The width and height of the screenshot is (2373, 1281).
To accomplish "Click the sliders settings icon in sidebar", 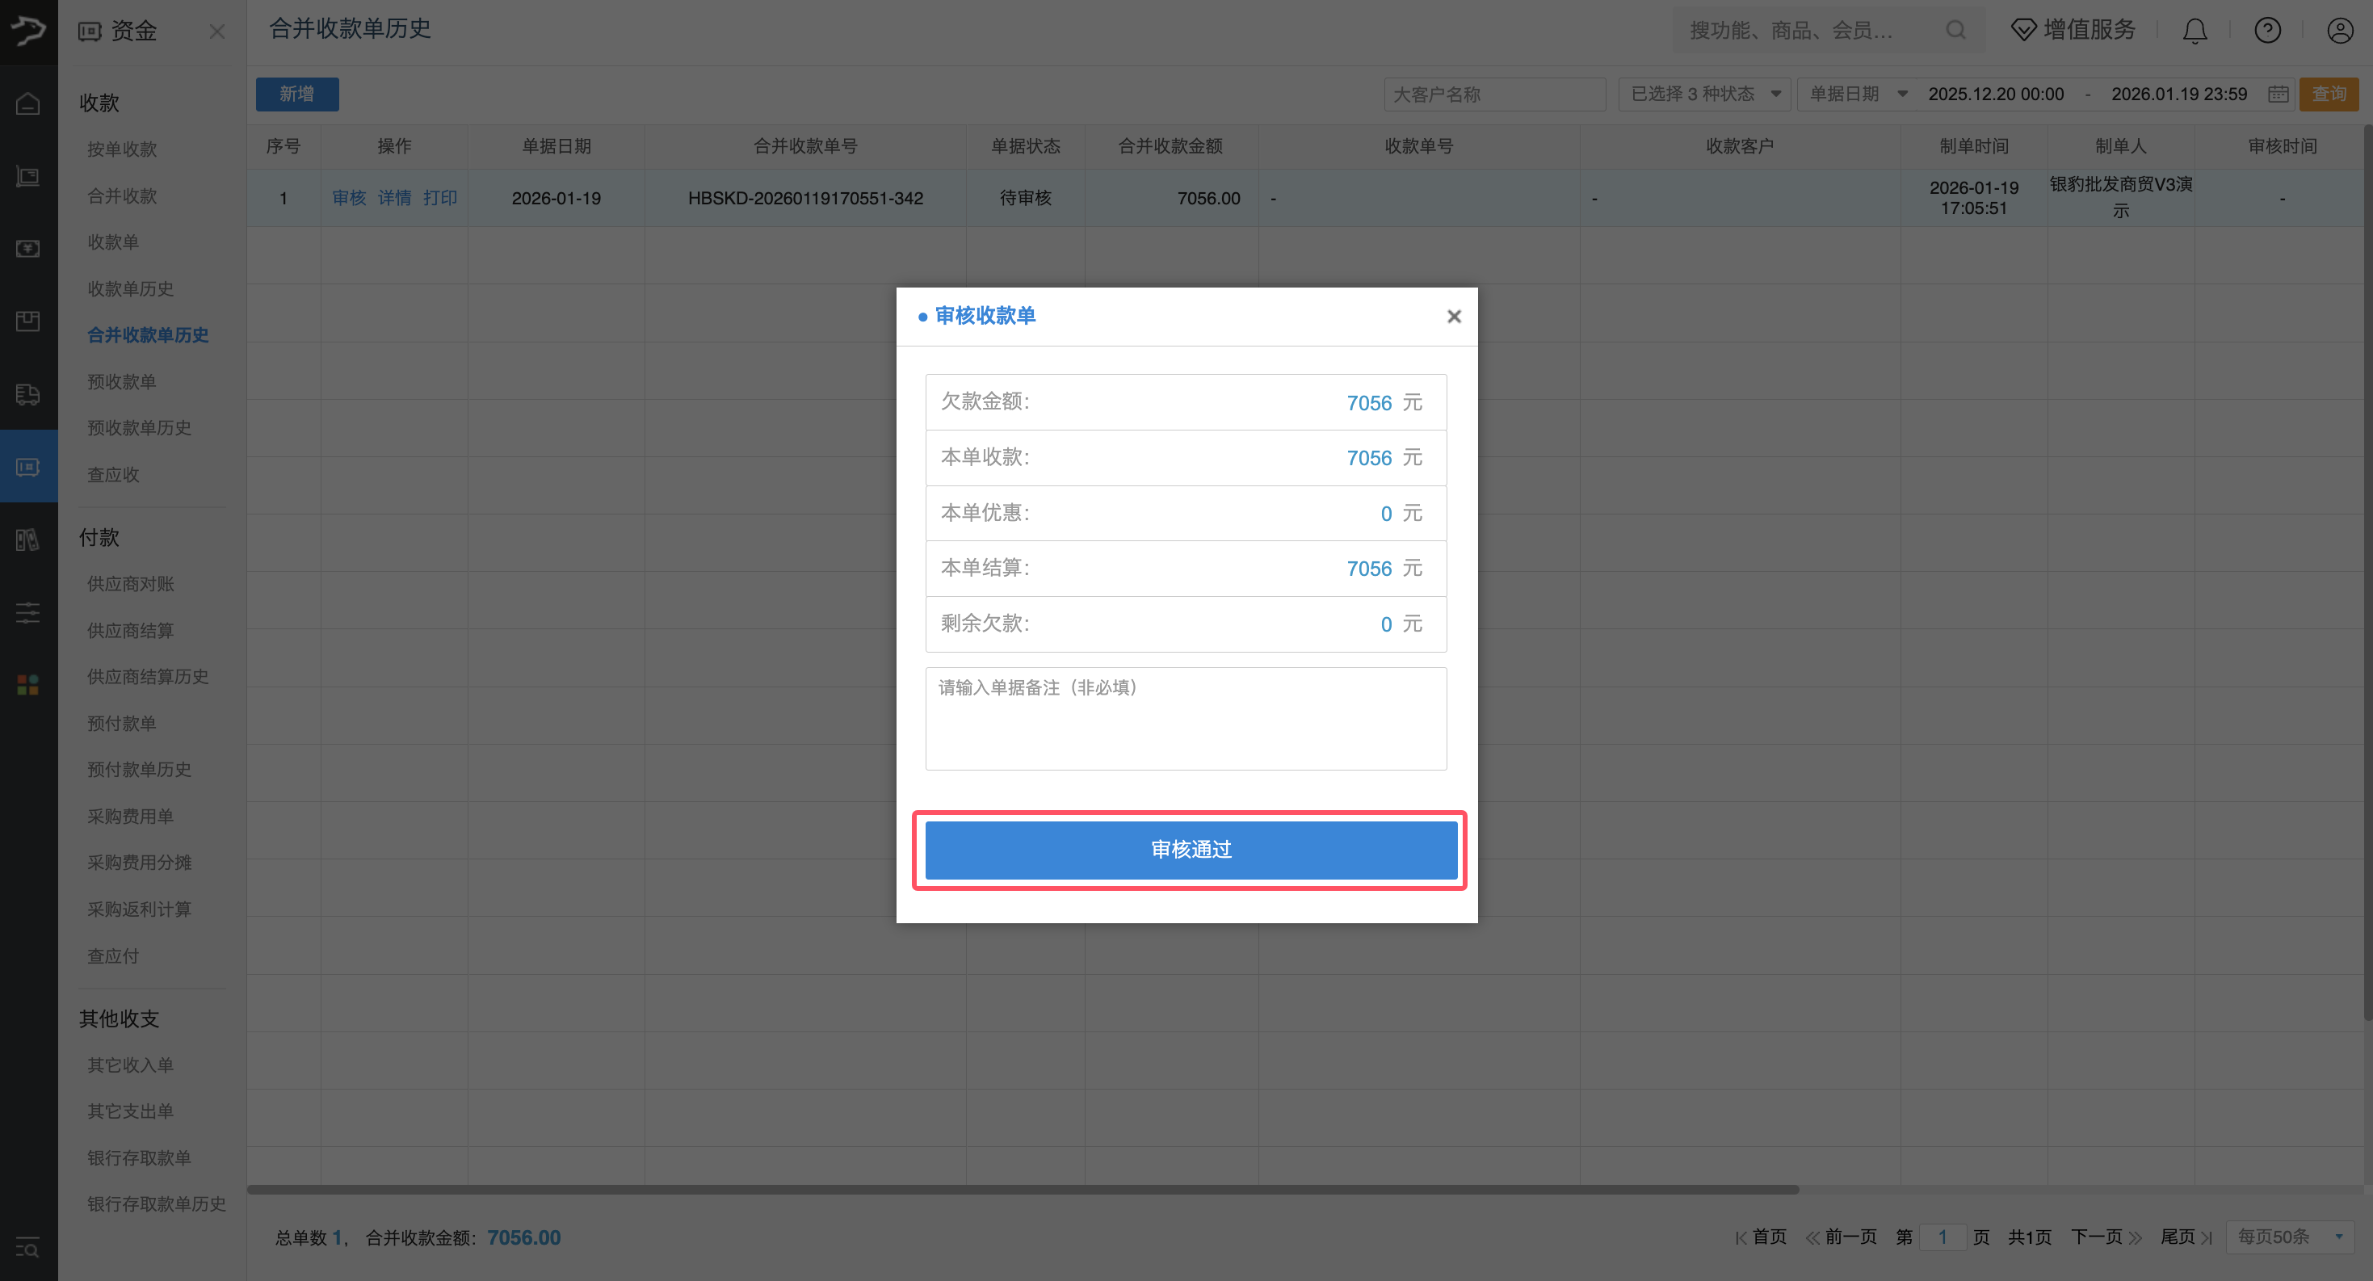I will (x=27, y=611).
